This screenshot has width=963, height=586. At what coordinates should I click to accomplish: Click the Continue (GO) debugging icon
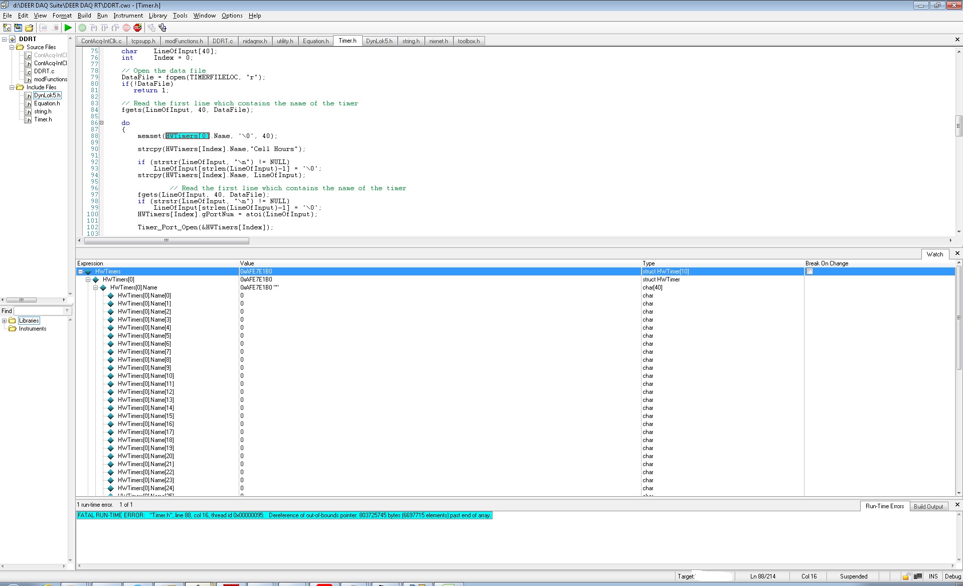point(82,28)
